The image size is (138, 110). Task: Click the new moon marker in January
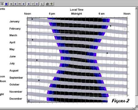coord(32,19)
